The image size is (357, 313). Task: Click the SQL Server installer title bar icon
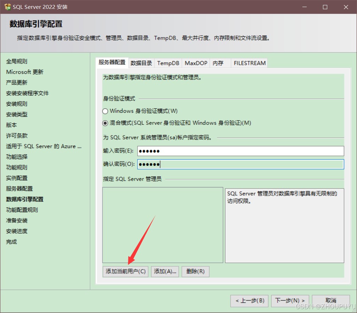7,7
